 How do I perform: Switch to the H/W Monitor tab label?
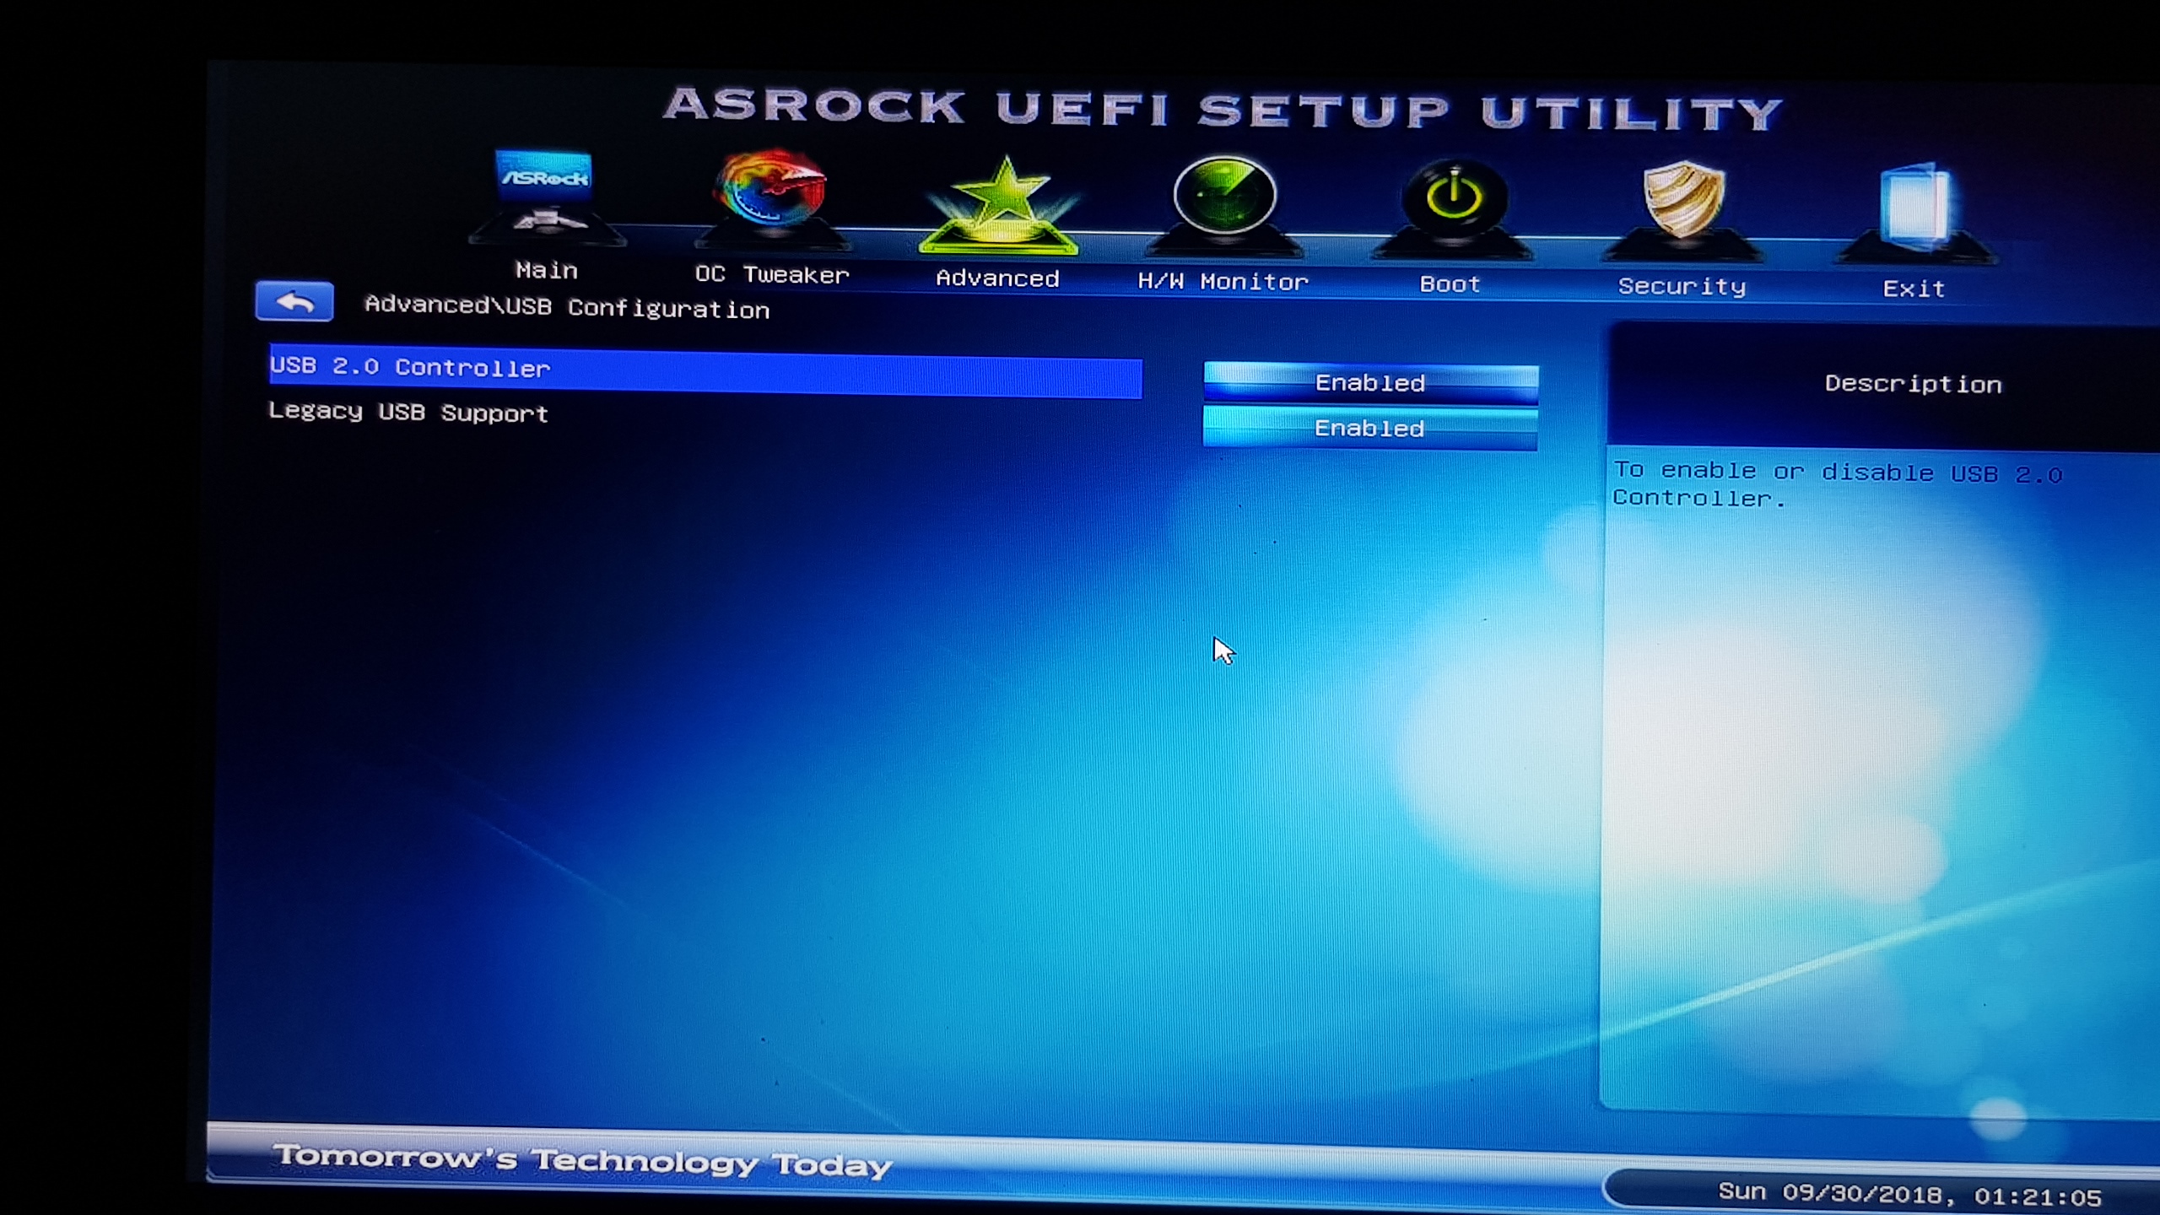(x=1223, y=282)
